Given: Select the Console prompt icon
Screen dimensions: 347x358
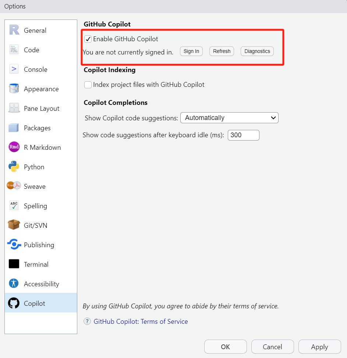Looking at the screenshot, I should tap(14, 69).
